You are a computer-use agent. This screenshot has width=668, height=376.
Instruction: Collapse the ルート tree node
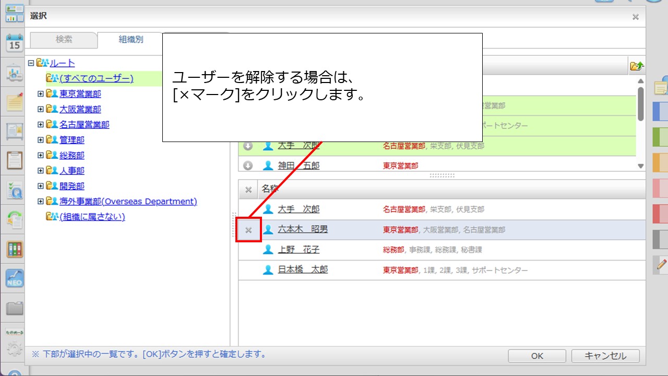coord(31,63)
